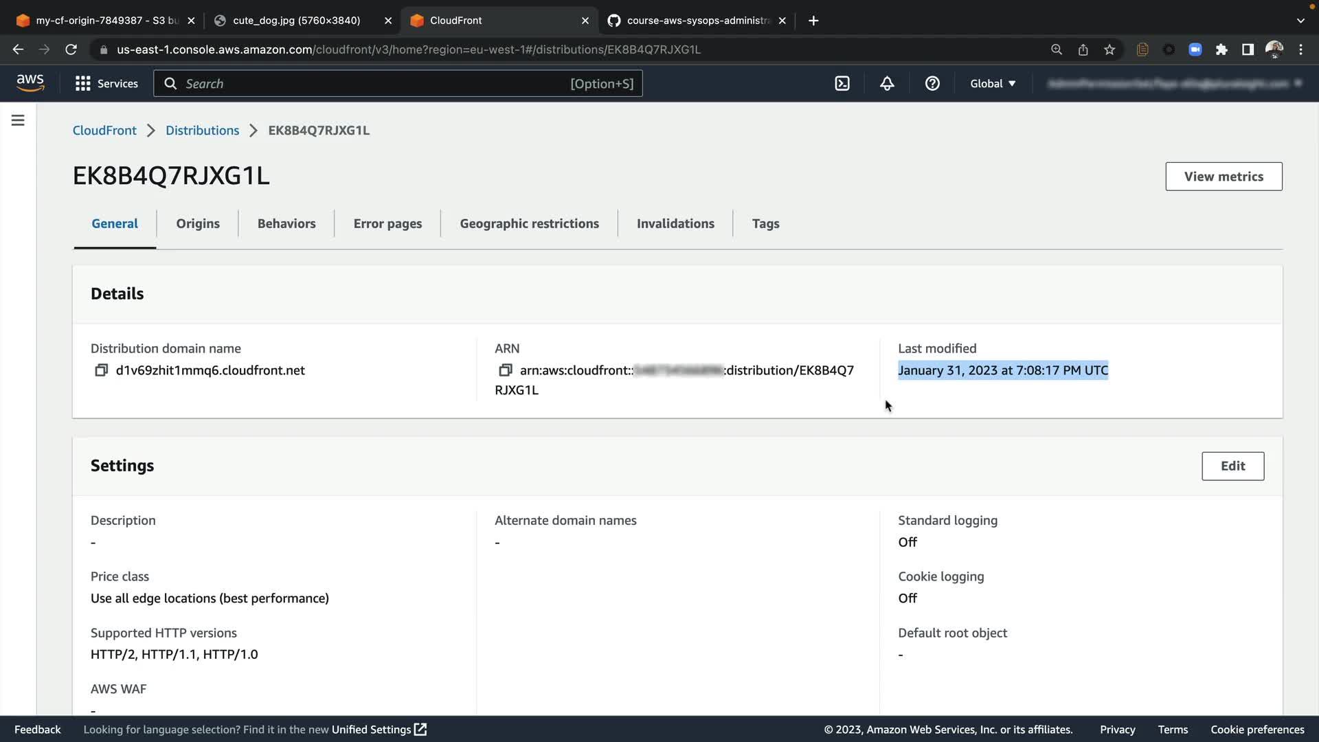Copy the distribution domain name

pos(101,370)
